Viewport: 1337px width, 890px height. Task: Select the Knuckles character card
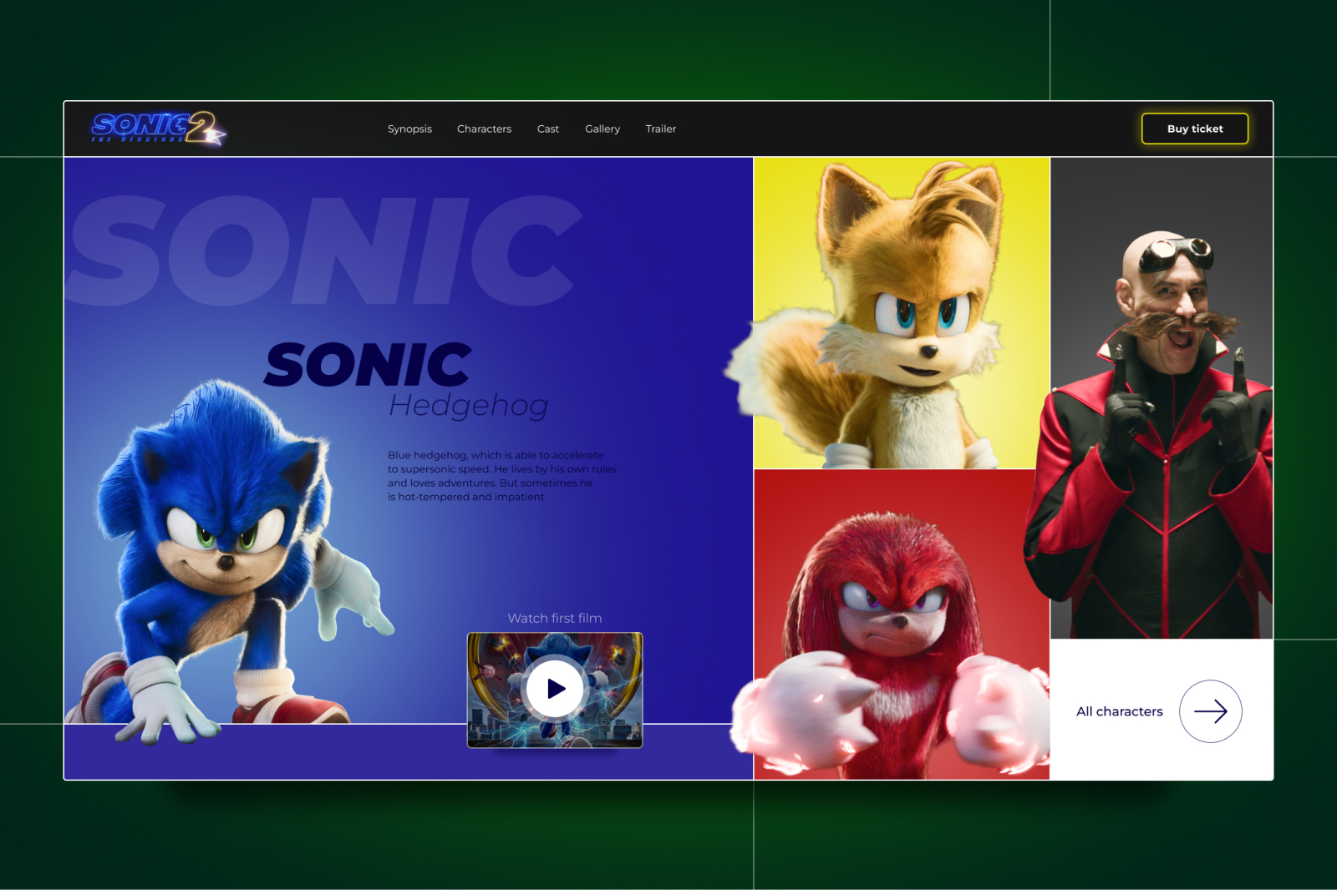pos(902,625)
